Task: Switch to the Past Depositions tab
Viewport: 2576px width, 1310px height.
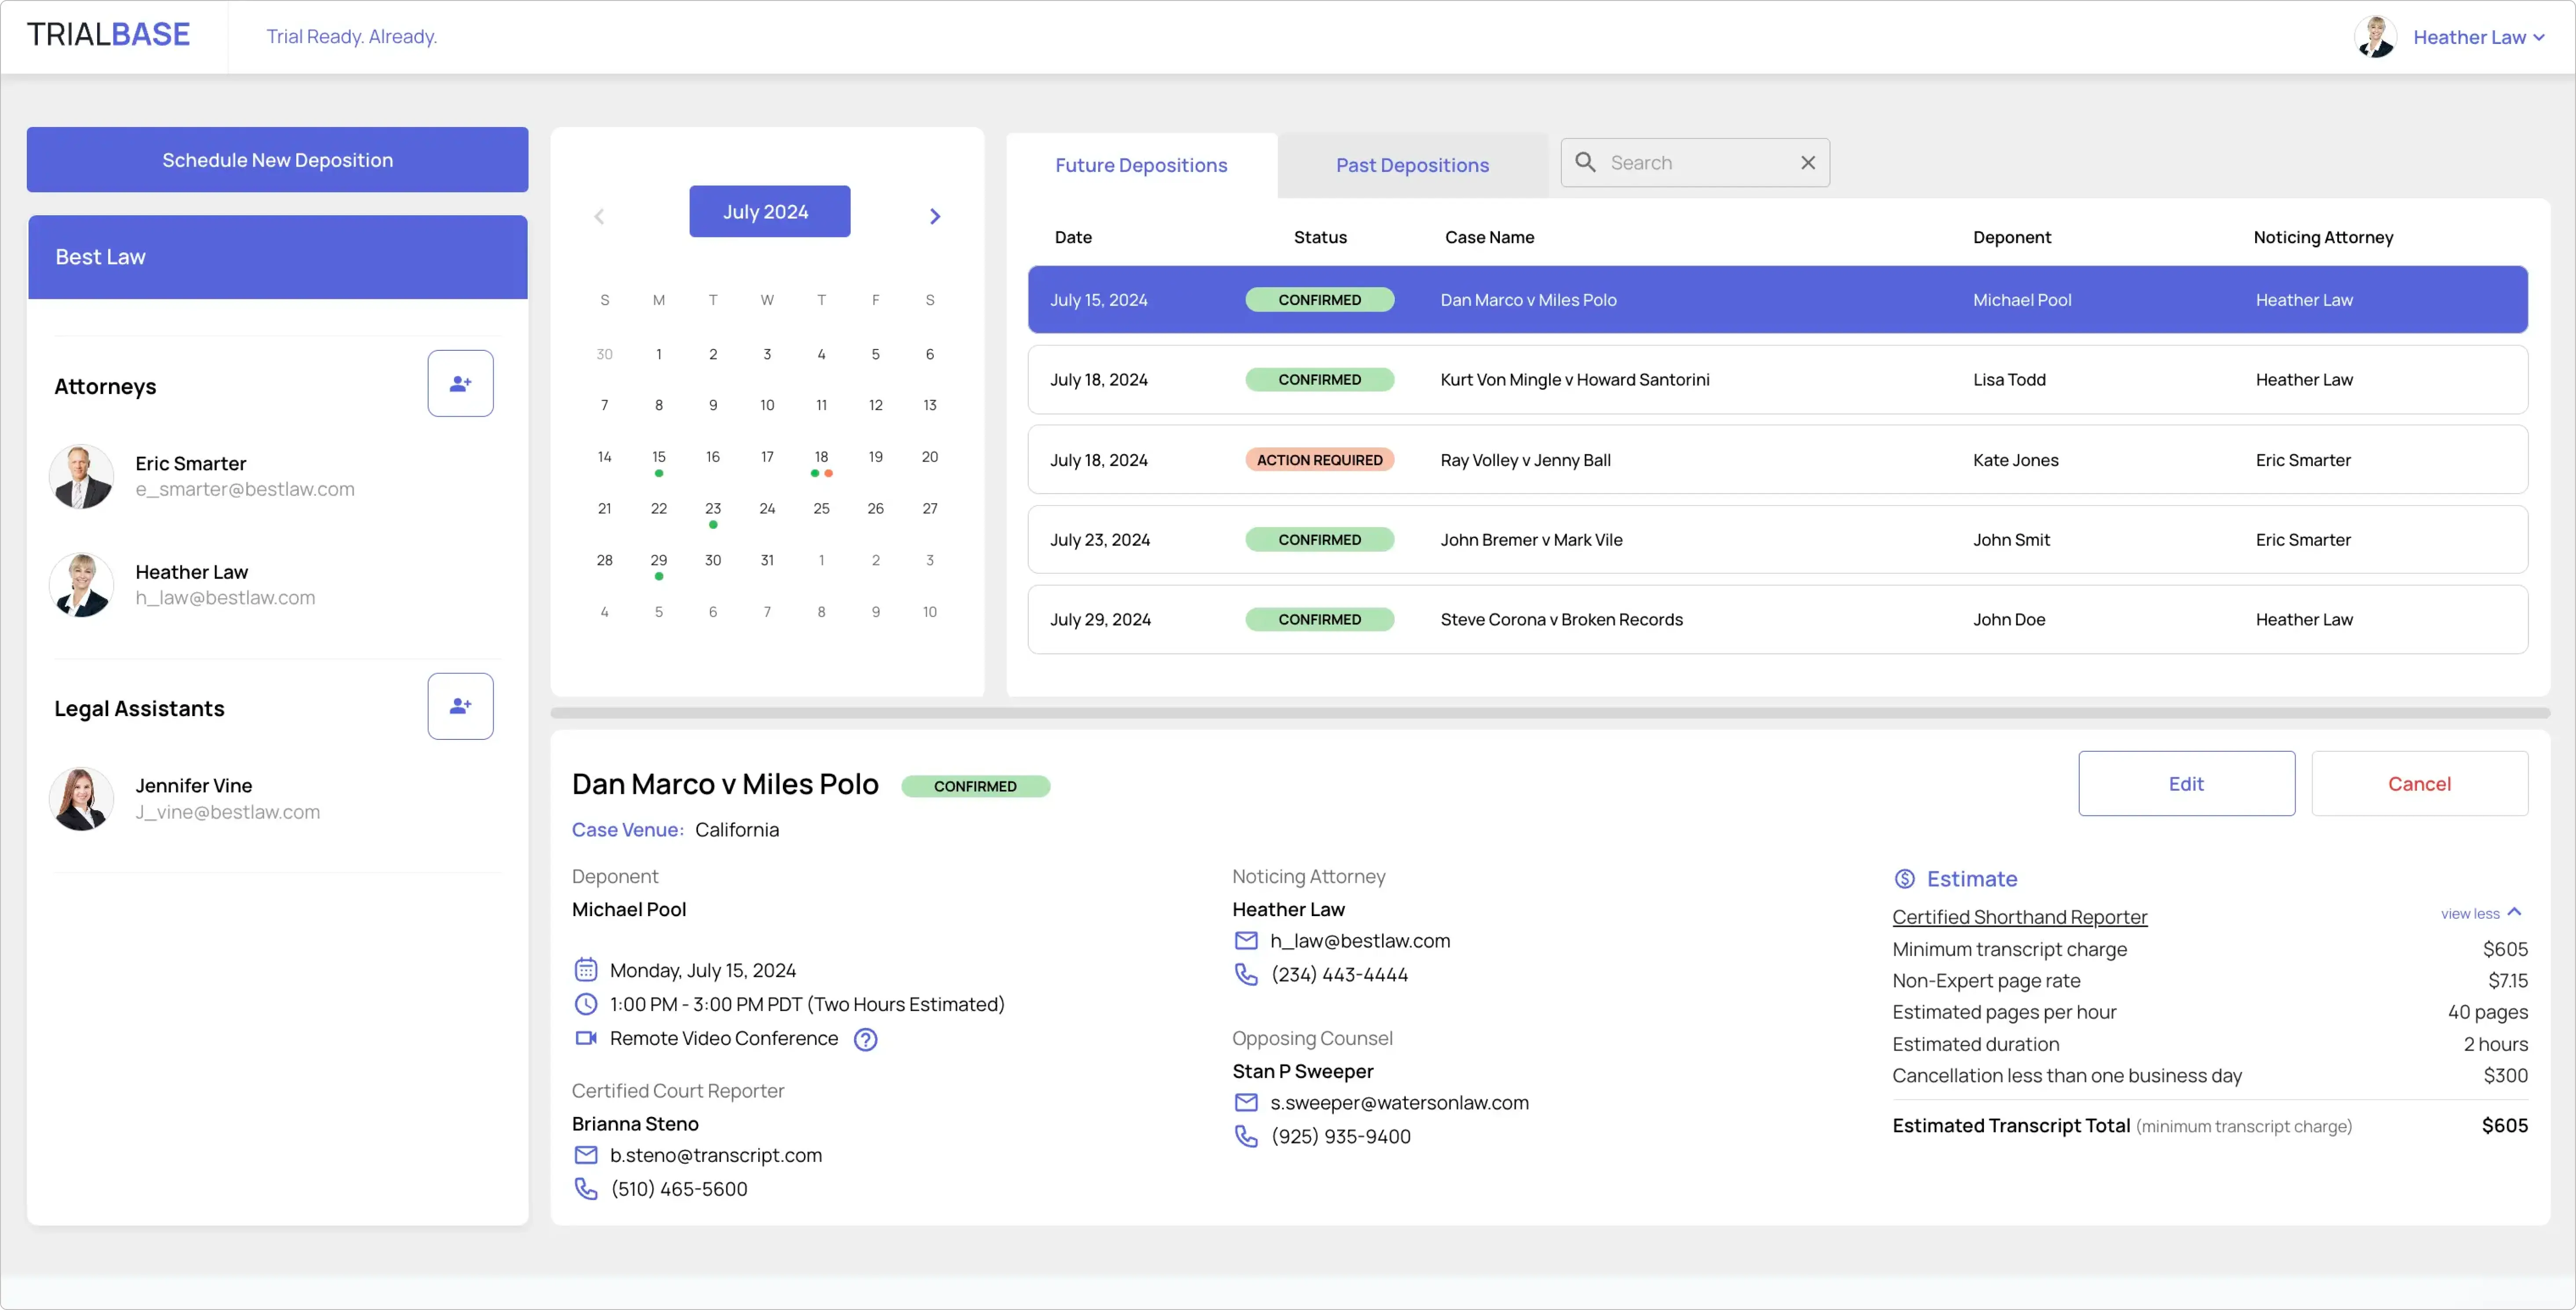Action: [x=1411, y=165]
